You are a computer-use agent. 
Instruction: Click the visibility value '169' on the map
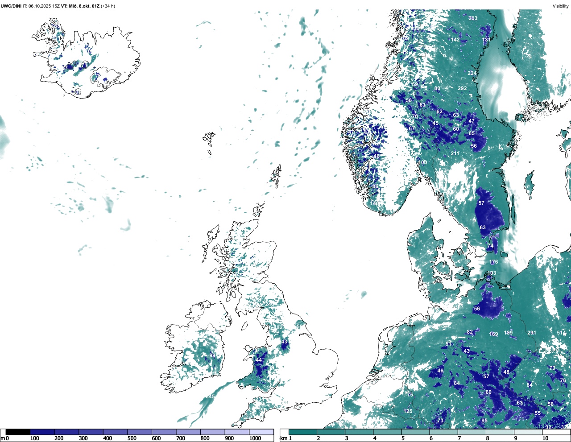[x=493, y=334]
